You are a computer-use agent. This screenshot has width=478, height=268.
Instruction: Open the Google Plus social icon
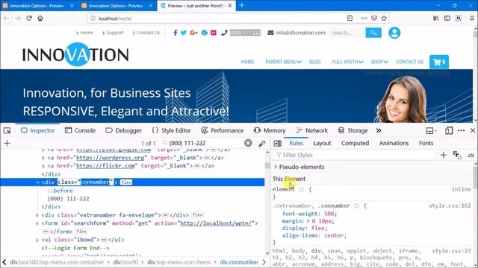[x=193, y=33]
